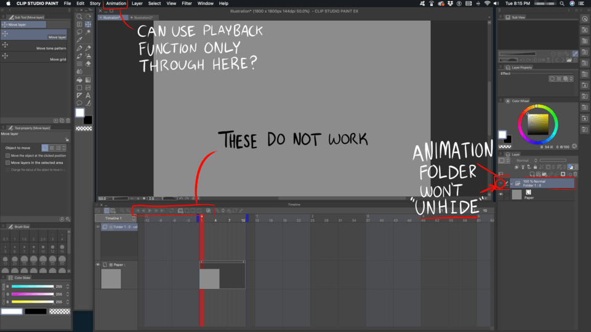Select the Text tool
This screenshot has height=332, width=591.
tap(88, 96)
